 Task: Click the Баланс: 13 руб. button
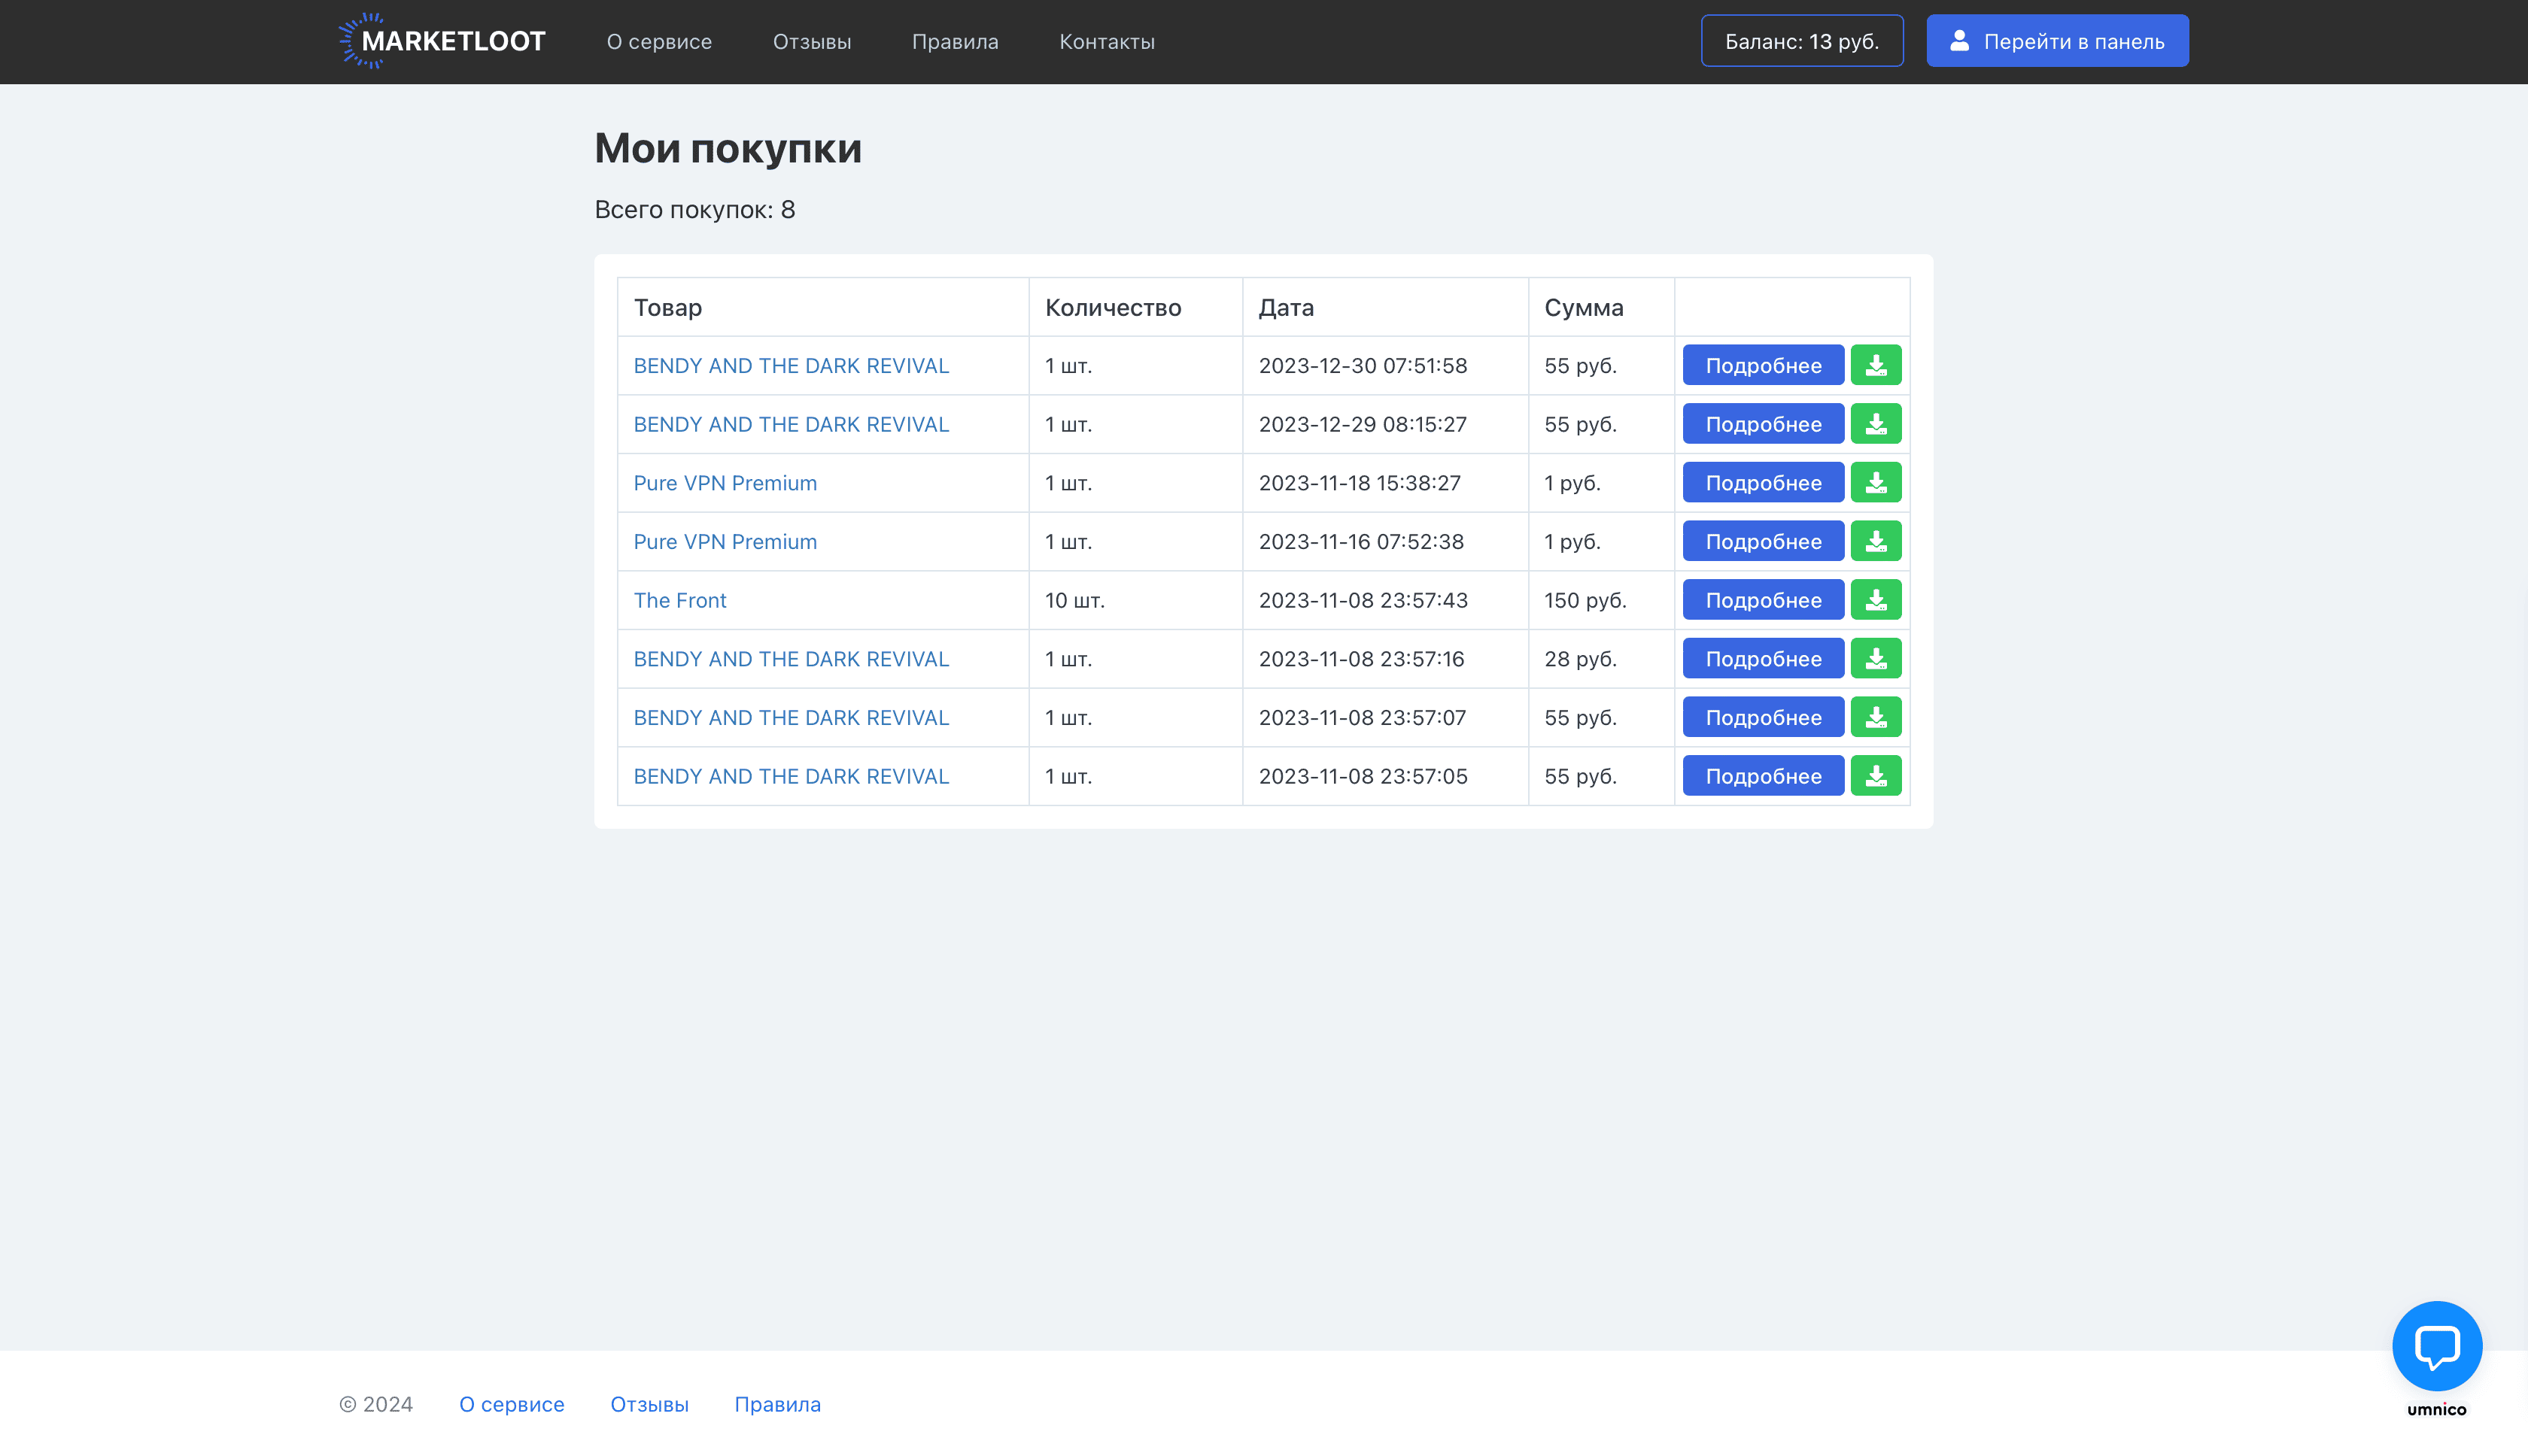(x=1800, y=41)
